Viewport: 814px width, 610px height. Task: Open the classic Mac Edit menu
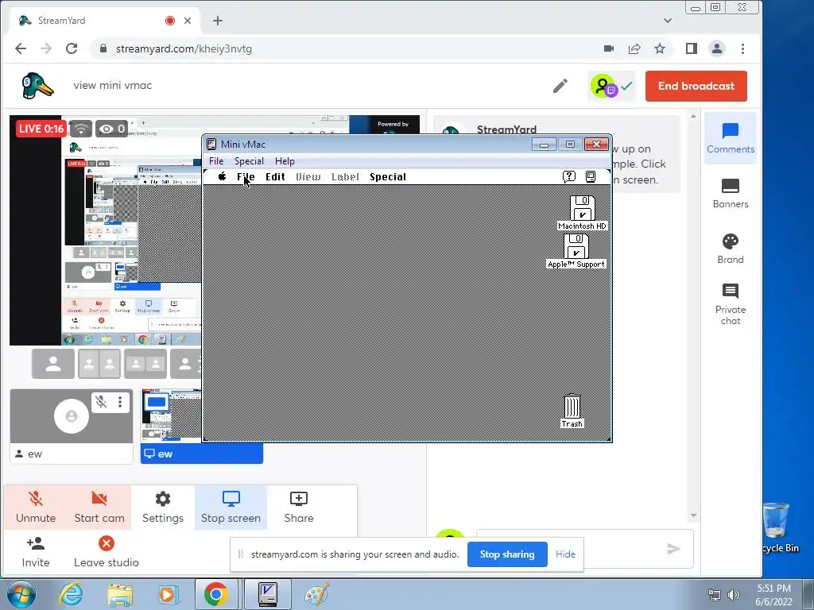[x=275, y=177]
